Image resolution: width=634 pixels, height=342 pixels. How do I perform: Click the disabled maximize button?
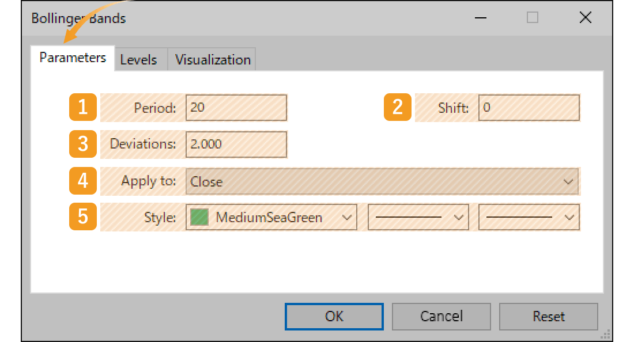(x=533, y=18)
